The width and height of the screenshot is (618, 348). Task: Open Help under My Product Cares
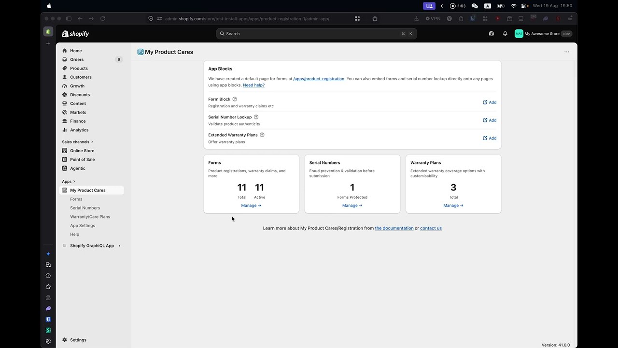[74, 234]
